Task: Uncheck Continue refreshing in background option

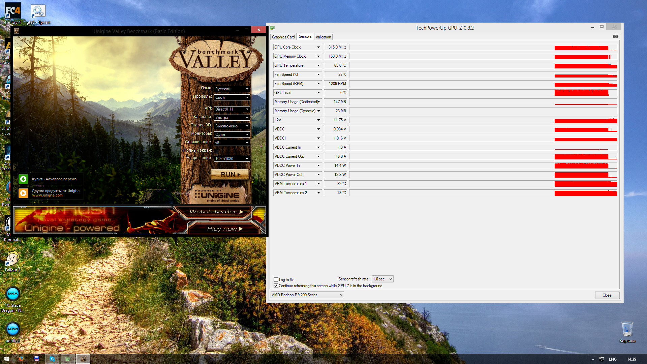Action: [x=276, y=286]
